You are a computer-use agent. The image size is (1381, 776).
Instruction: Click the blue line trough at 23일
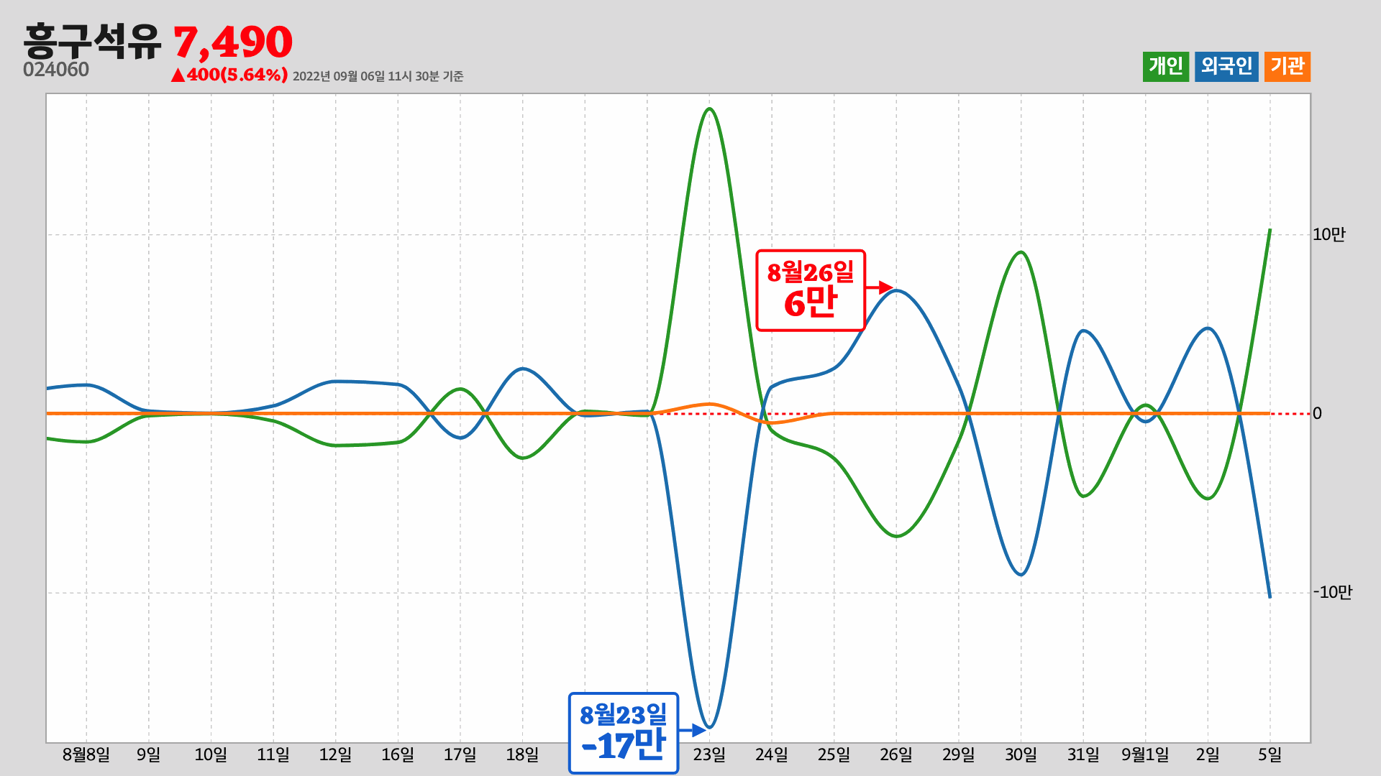coord(709,727)
